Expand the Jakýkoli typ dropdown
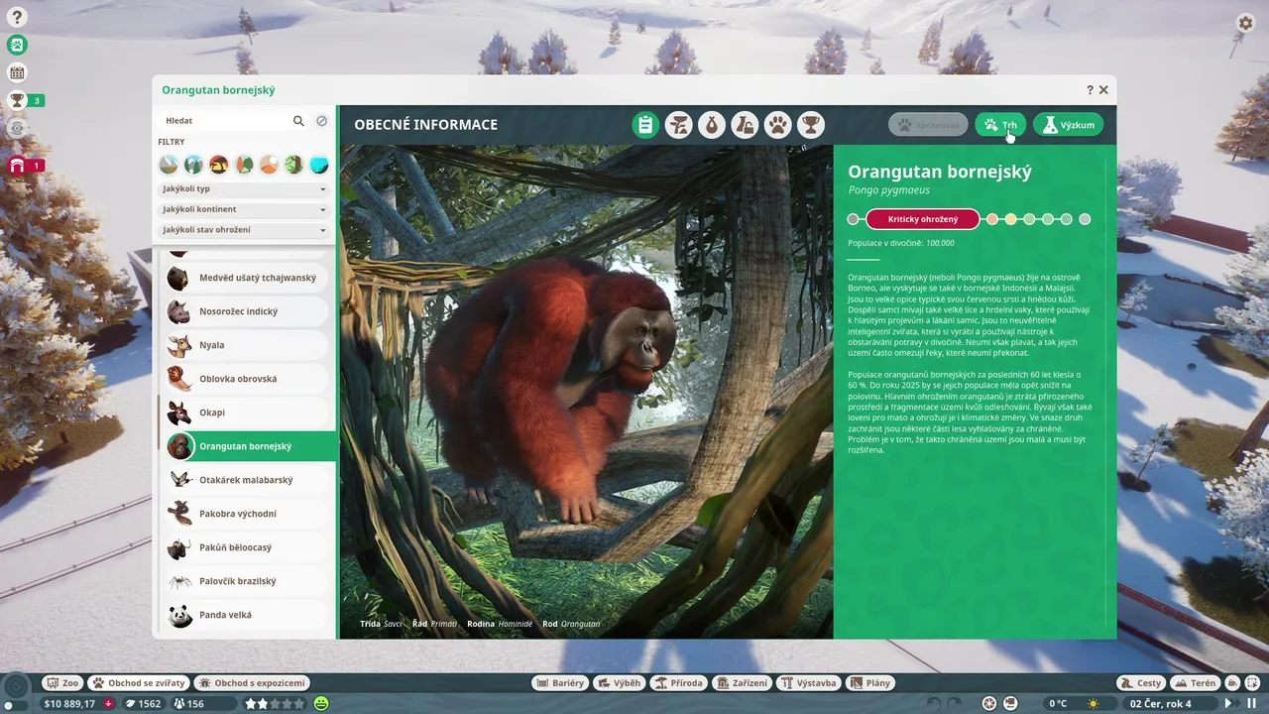This screenshot has height=714, width=1269. (x=244, y=189)
